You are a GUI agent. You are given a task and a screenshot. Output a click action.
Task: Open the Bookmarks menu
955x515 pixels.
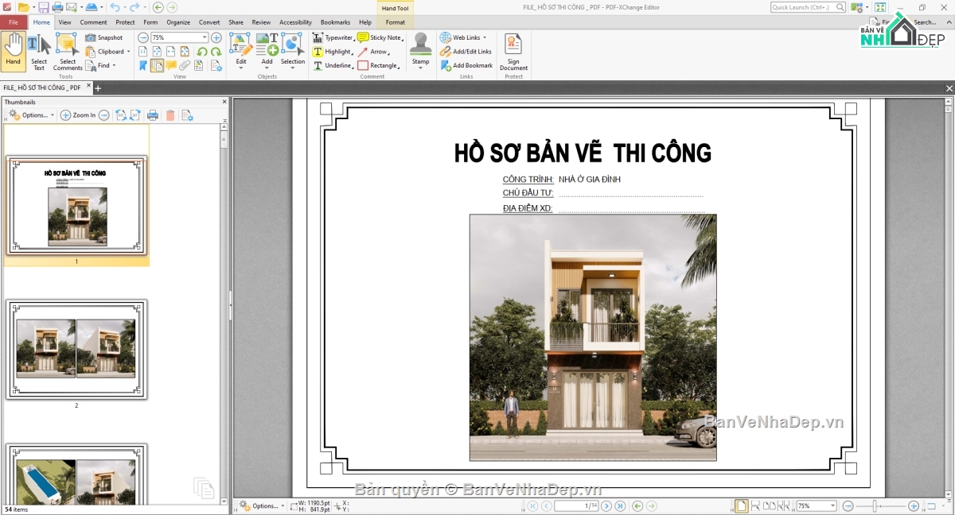[335, 22]
